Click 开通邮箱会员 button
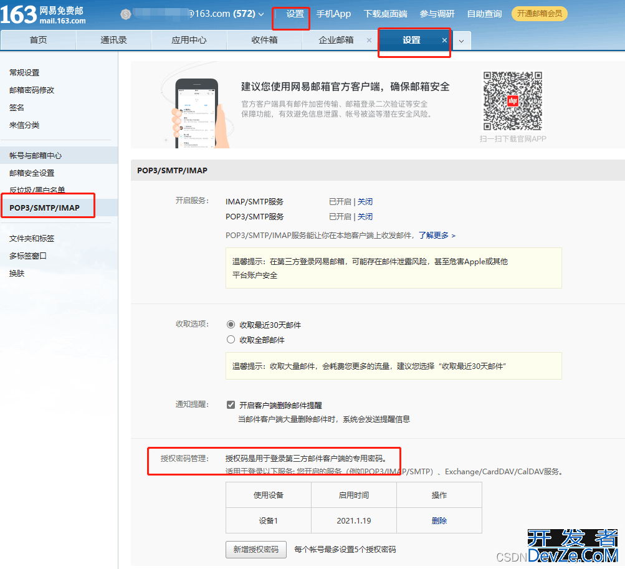The width and height of the screenshot is (625, 569). (539, 14)
